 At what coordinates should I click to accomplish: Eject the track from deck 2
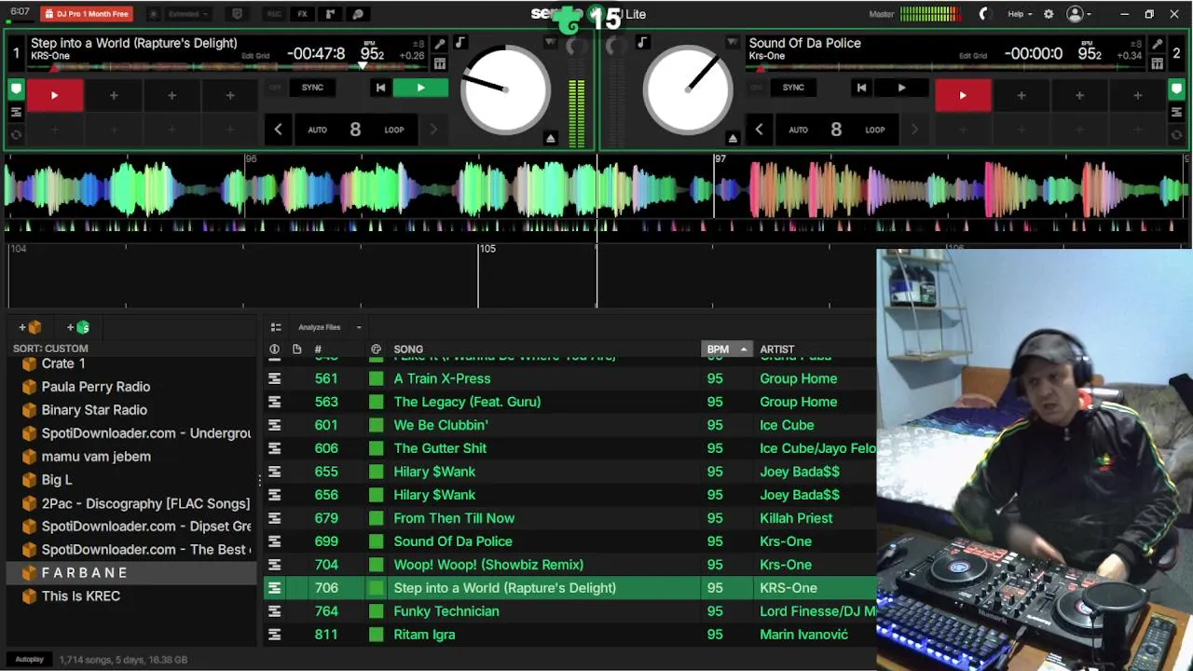(732, 138)
